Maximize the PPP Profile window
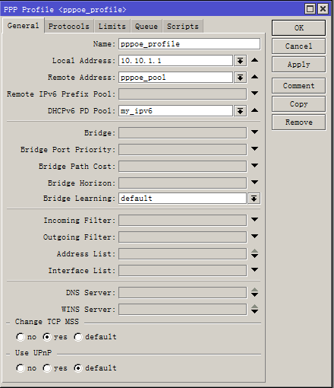 click(x=310, y=9)
